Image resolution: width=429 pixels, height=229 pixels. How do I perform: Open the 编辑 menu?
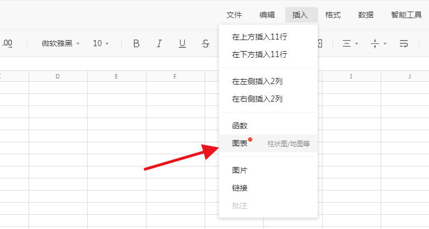(x=267, y=15)
